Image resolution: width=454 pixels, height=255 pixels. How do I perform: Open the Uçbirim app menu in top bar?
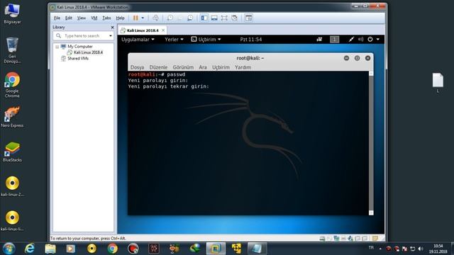[x=206, y=40]
